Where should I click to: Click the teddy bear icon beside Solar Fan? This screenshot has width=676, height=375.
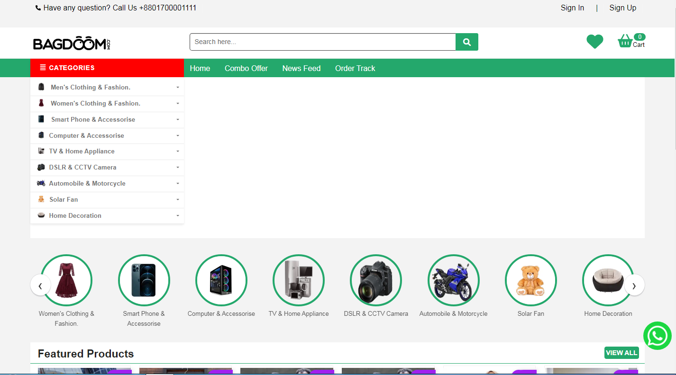pos(41,199)
